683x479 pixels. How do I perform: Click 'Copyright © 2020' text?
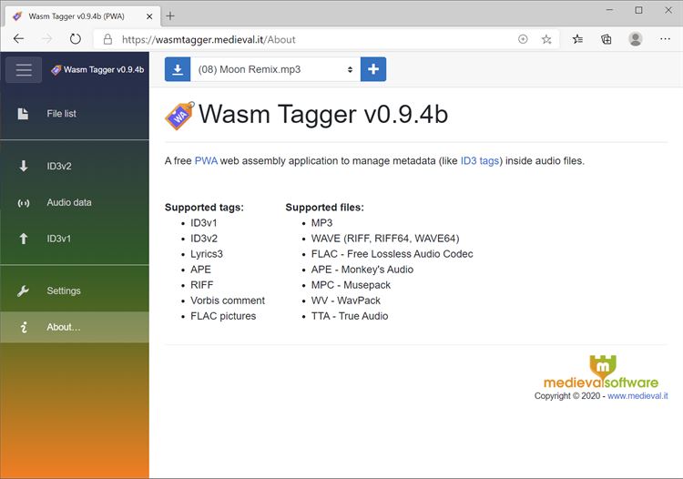tap(567, 396)
